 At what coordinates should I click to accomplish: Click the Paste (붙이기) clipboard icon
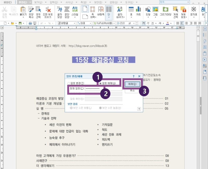click(23, 10)
